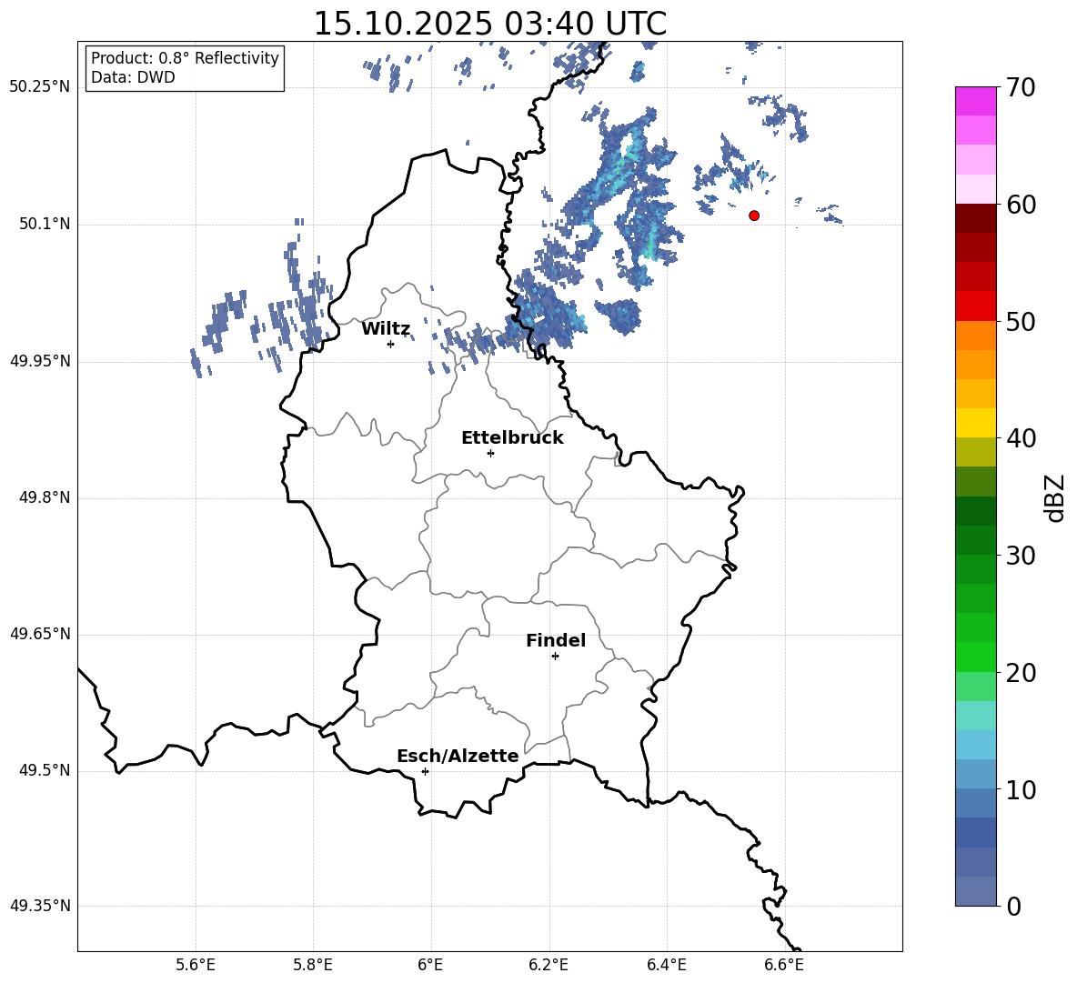Click the latitude label 50.1°N

(x=45, y=225)
